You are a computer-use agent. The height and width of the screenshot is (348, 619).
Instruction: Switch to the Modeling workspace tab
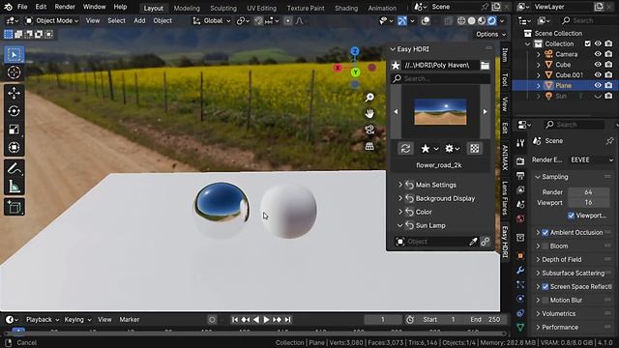(x=187, y=8)
